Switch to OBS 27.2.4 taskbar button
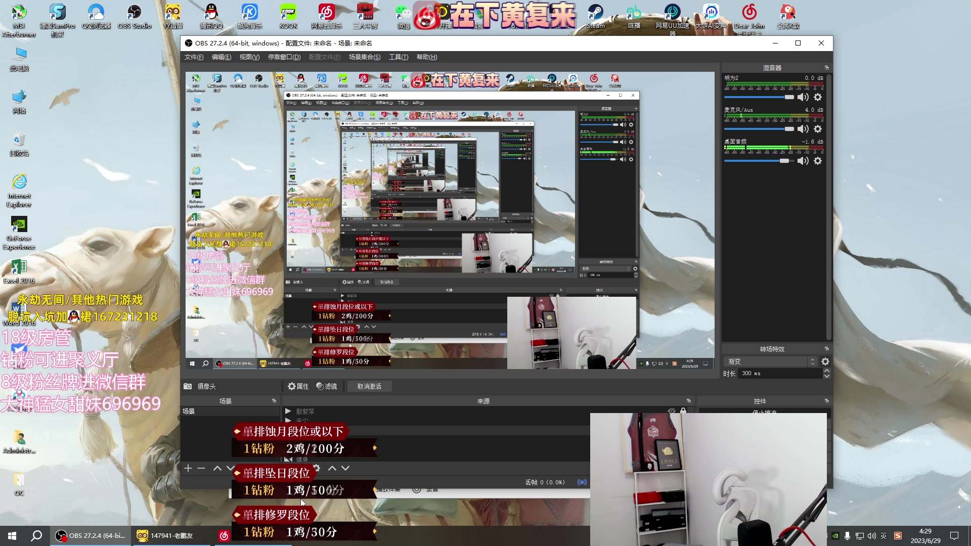The image size is (971, 546). 91,536
